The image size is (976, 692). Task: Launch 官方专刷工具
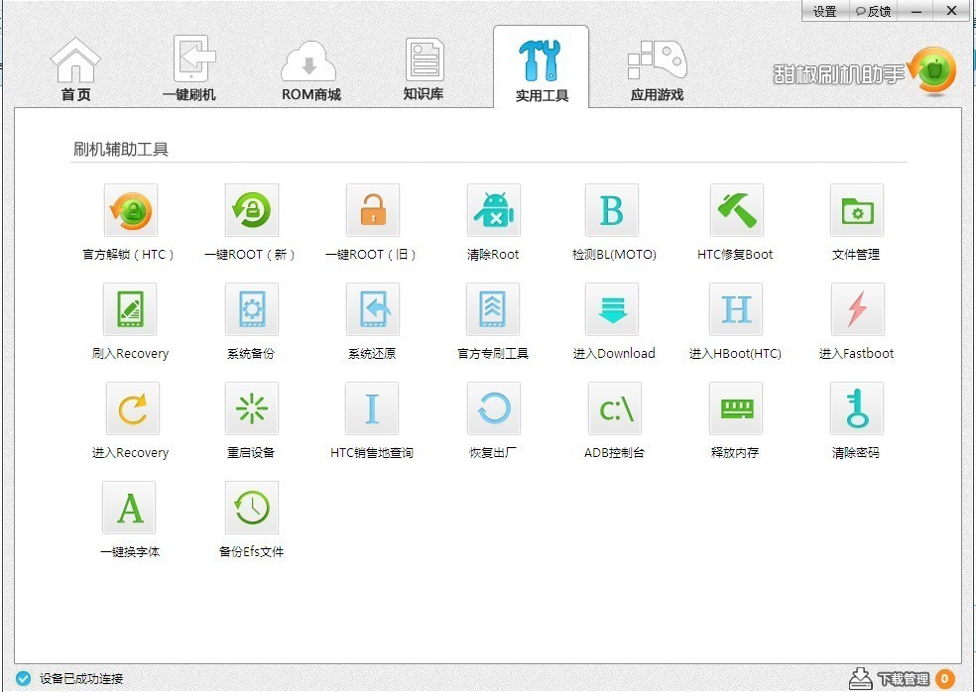493,309
